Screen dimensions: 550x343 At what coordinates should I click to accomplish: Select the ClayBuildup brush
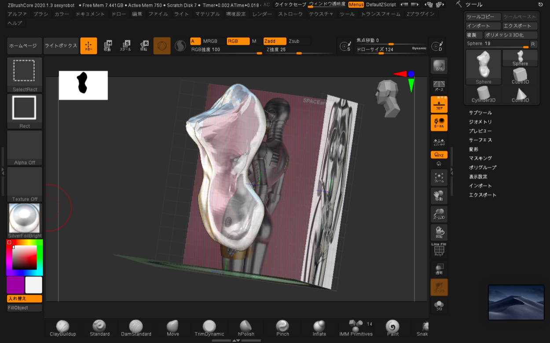coord(62,327)
